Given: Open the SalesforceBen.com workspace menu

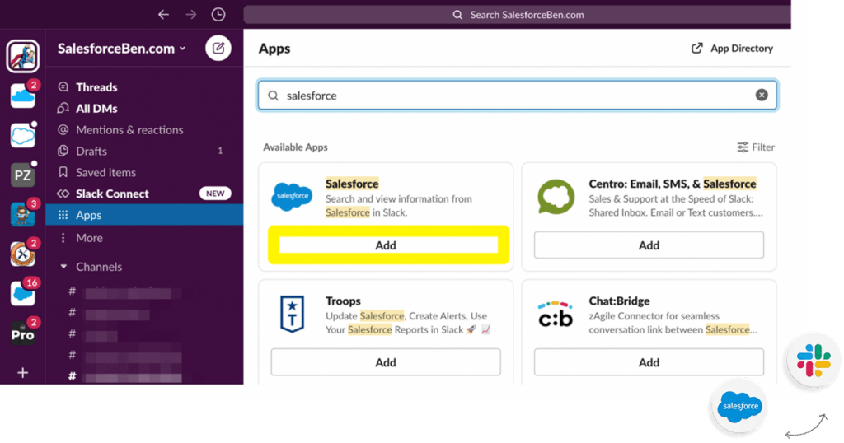Looking at the screenshot, I should click(x=122, y=49).
